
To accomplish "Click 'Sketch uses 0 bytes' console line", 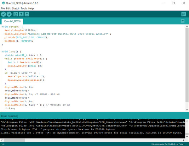I will (x=58, y=129).
